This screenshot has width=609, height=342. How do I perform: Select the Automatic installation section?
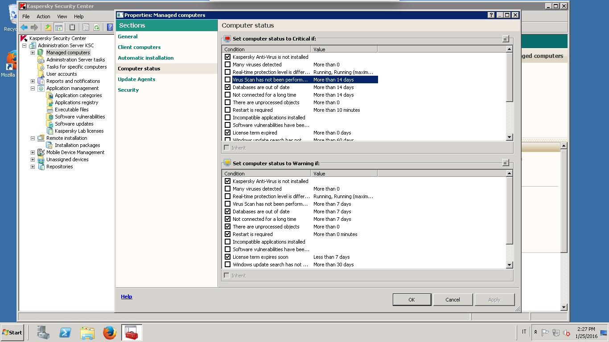point(146,58)
